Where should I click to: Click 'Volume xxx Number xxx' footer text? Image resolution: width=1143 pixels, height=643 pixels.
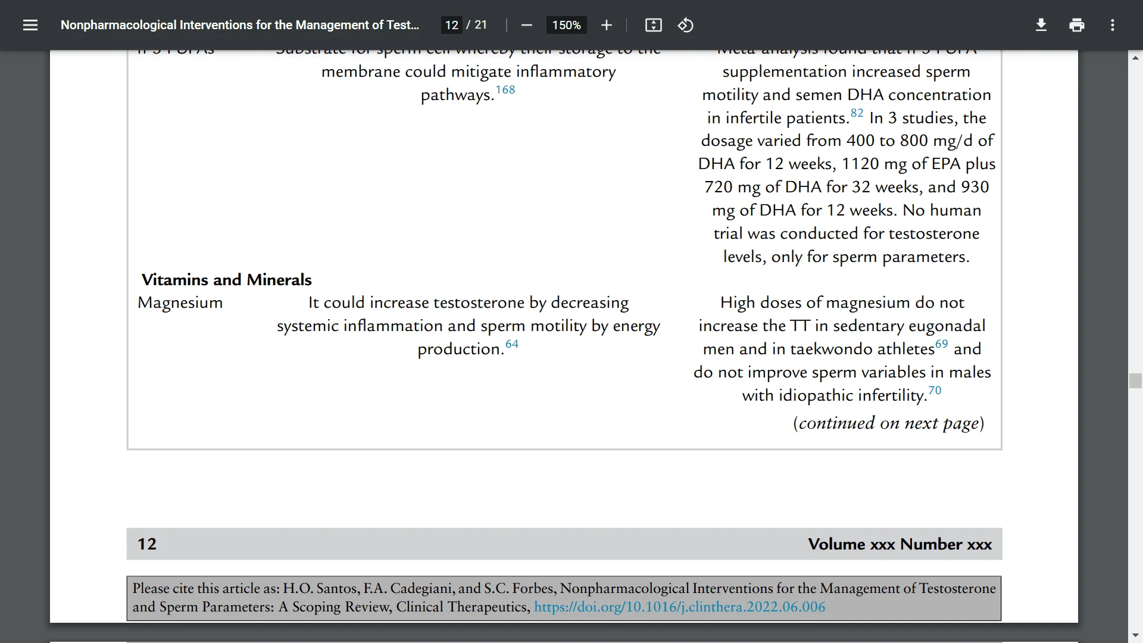(x=900, y=544)
